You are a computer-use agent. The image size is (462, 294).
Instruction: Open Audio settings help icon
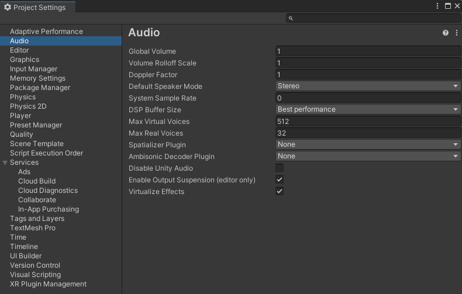[445, 33]
